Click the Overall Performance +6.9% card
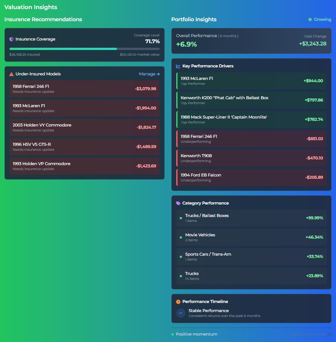Image resolution: width=336 pixels, height=342 pixels. [x=251, y=41]
